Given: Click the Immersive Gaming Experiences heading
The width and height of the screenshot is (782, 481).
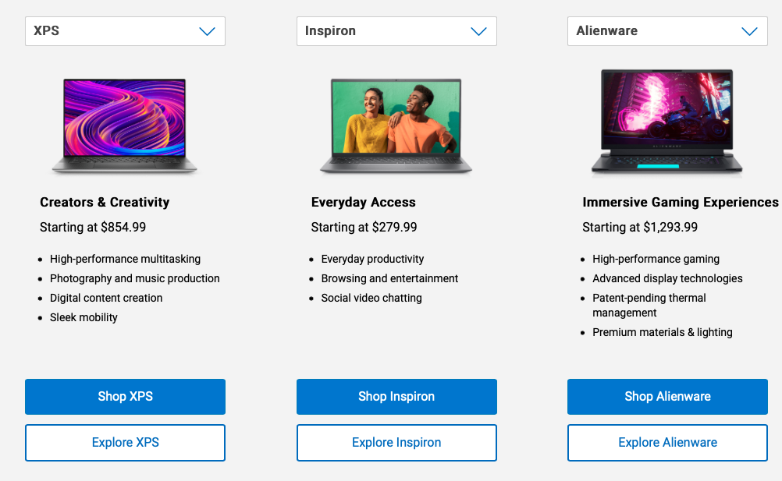Looking at the screenshot, I should [681, 202].
